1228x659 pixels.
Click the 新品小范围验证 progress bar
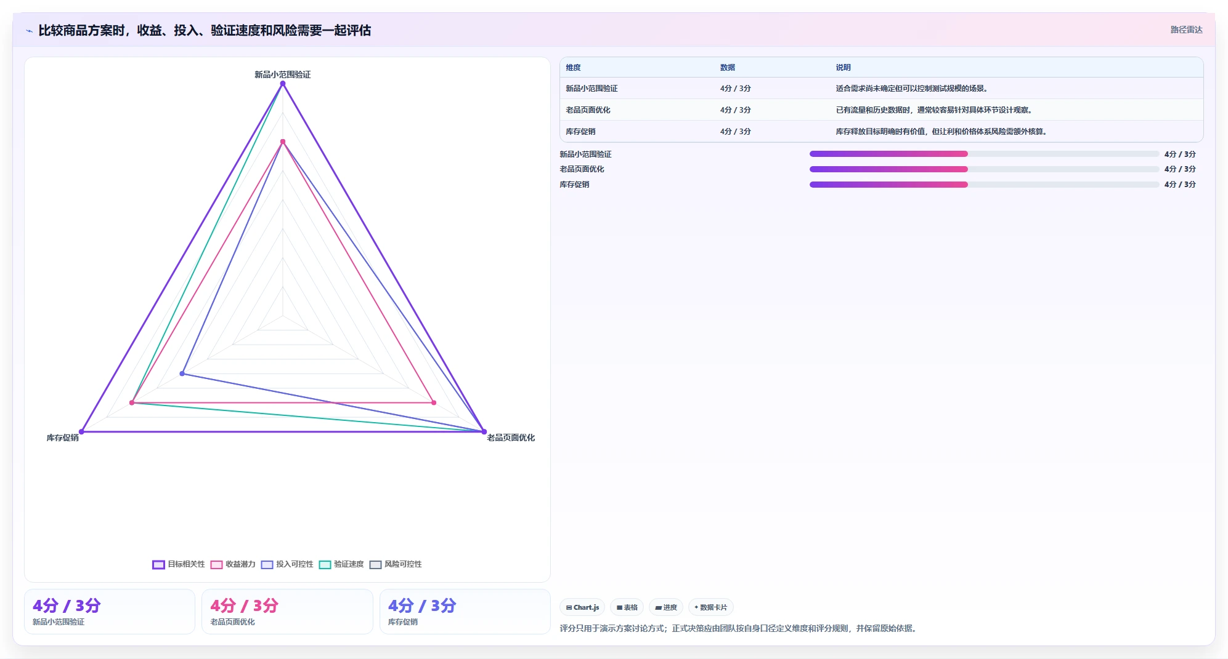[984, 154]
